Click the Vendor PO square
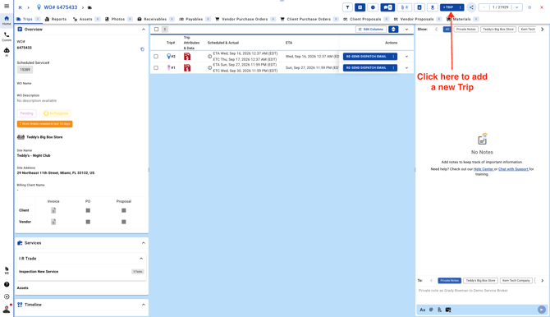The width and height of the screenshot is (550, 317). pyautogui.click(x=88, y=222)
